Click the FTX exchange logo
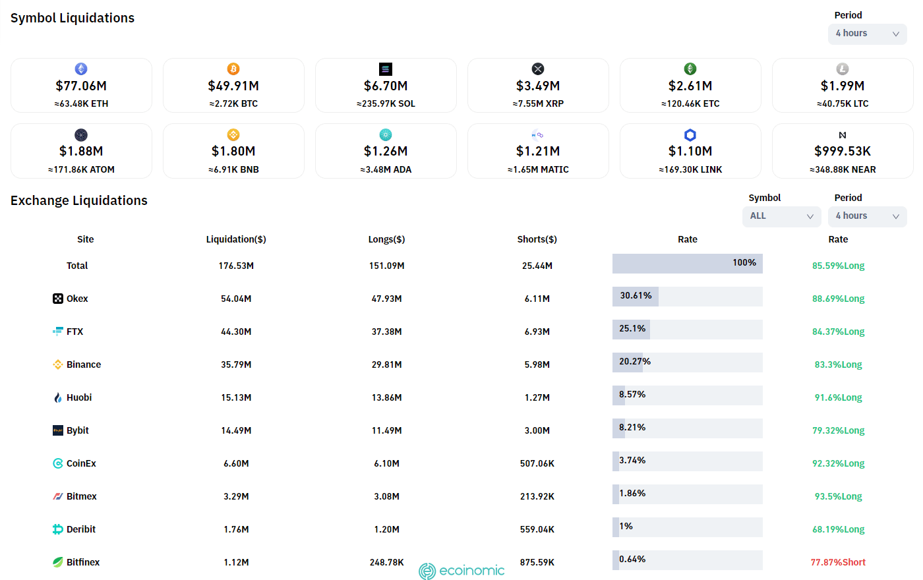Screen dimensions: 923x580 coord(58,332)
